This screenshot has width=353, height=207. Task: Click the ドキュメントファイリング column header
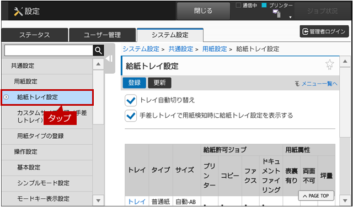(271, 176)
